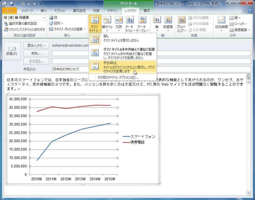Click the ruler toggle icon above scrollbar
This screenshot has width=255, height=200.
click(248, 77)
